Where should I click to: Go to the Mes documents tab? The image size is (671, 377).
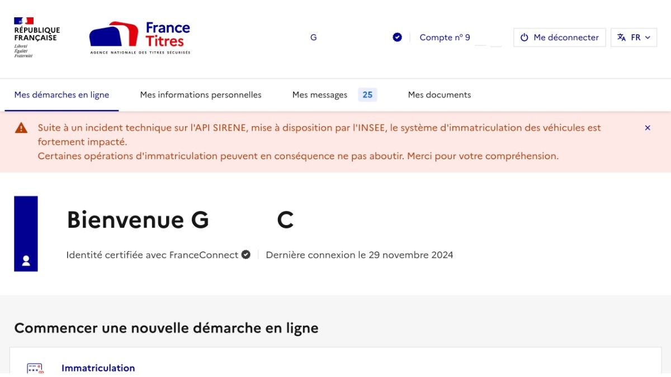440,95
